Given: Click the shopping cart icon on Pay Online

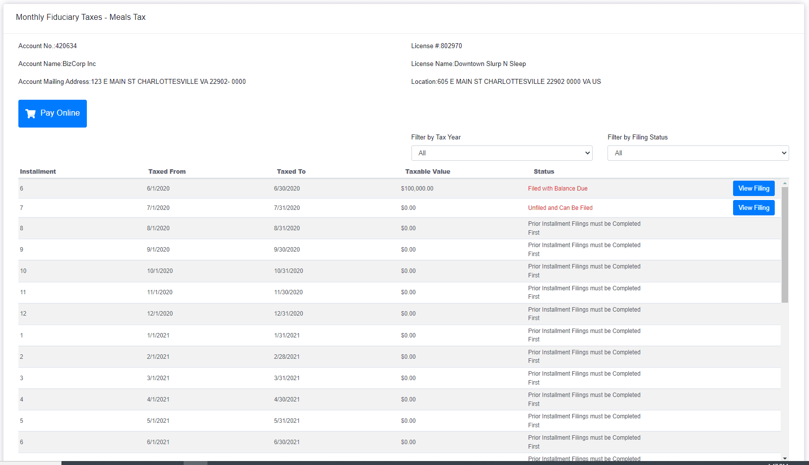Looking at the screenshot, I should (30, 113).
